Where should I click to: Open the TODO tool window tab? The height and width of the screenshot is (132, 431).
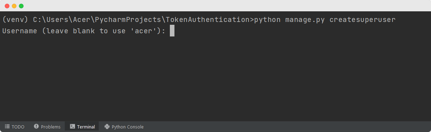[x=15, y=127]
